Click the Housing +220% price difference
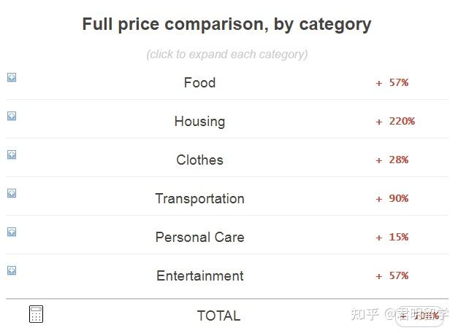Viewport: 461px width, 333px height. coord(395,121)
